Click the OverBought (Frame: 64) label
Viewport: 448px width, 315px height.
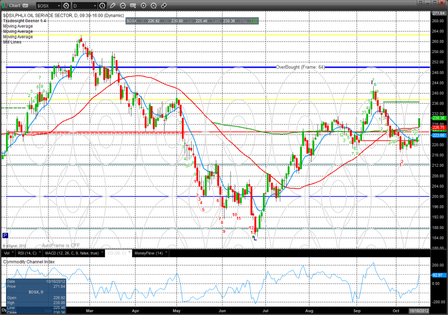[x=300, y=67]
